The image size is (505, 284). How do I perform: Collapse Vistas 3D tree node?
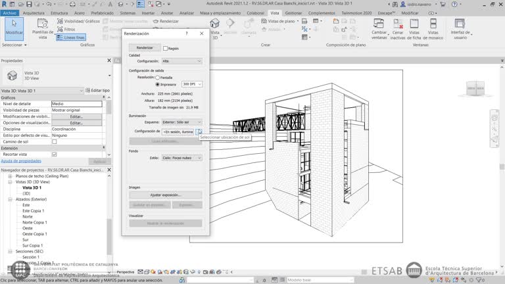coord(10,182)
